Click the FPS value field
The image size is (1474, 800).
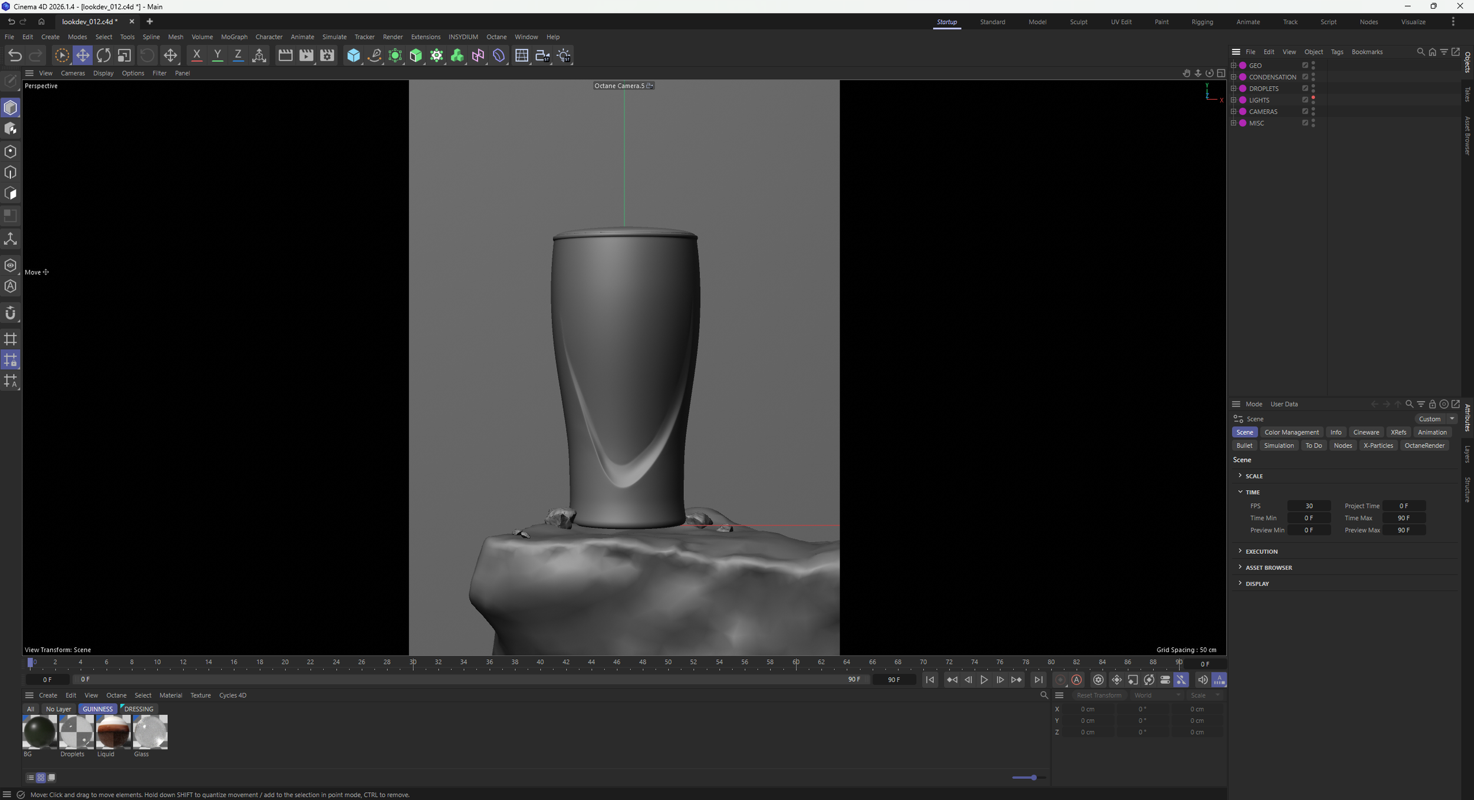coord(1309,506)
